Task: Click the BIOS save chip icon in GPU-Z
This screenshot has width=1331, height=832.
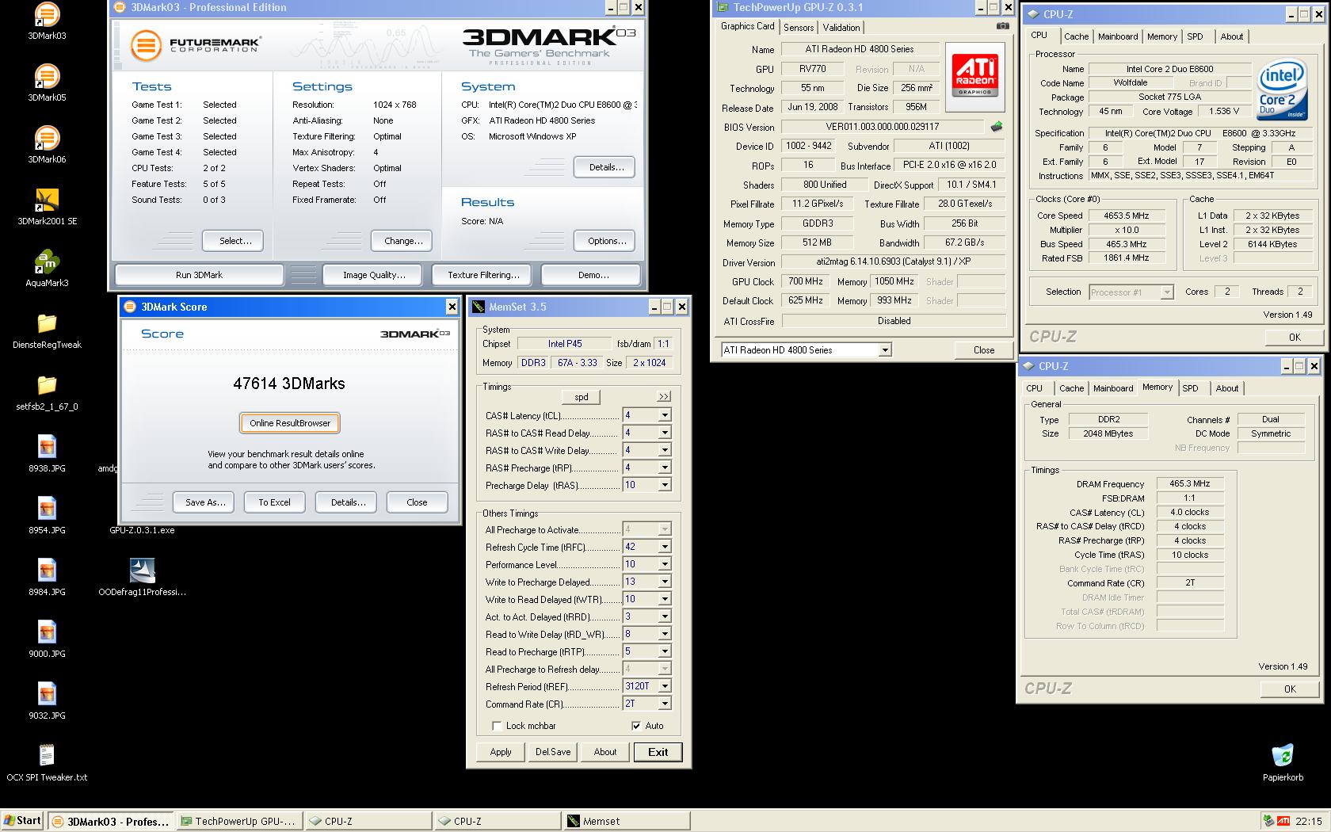Action: click(x=996, y=127)
